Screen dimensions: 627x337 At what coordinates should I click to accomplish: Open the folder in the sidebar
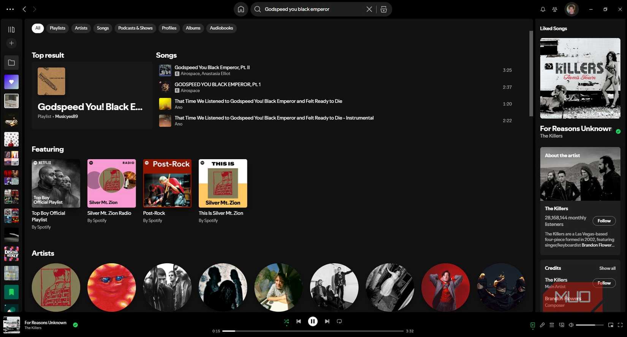coord(11,63)
